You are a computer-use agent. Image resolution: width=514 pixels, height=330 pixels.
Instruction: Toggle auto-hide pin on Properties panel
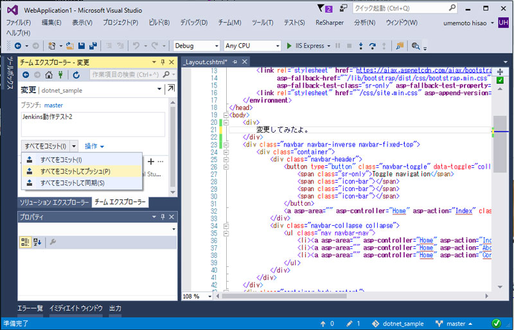click(x=163, y=217)
